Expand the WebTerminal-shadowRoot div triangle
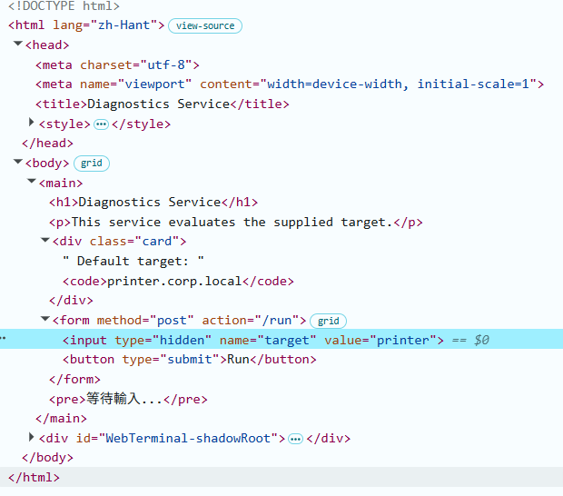563x496 pixels. [x=31, y=437]
